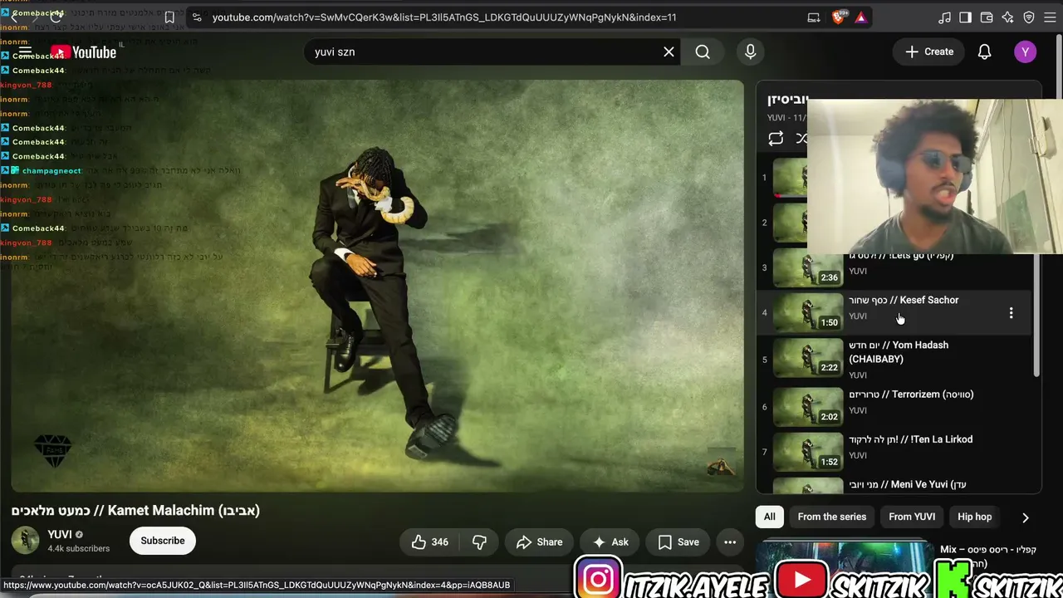Screen dimensions: 1063x598
Task: Open more actions three-dot menu
Action: coord(730,542)
